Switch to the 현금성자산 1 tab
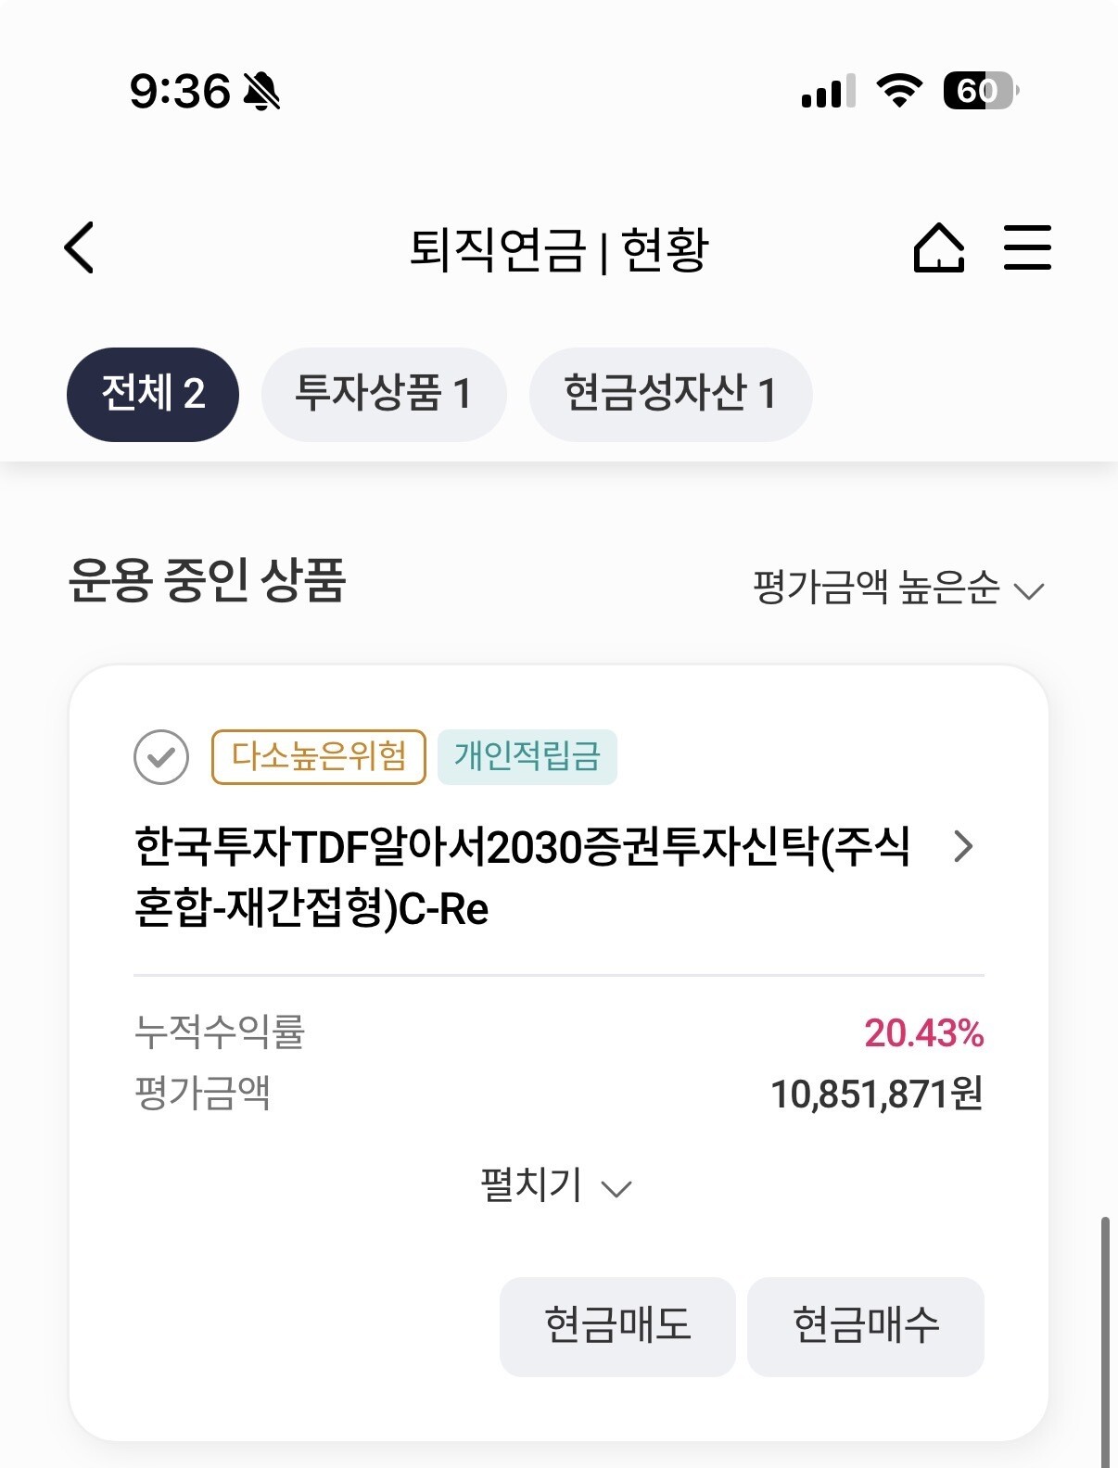 click(670, 394)
